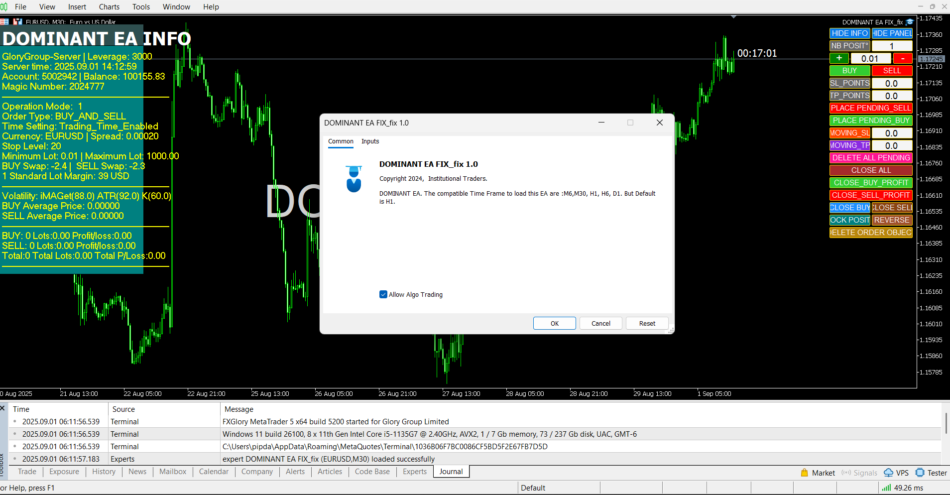Close the DOMINANT EA FIX_fix dialog
Viewport: 950px width, 495px height.
(660, 123)
